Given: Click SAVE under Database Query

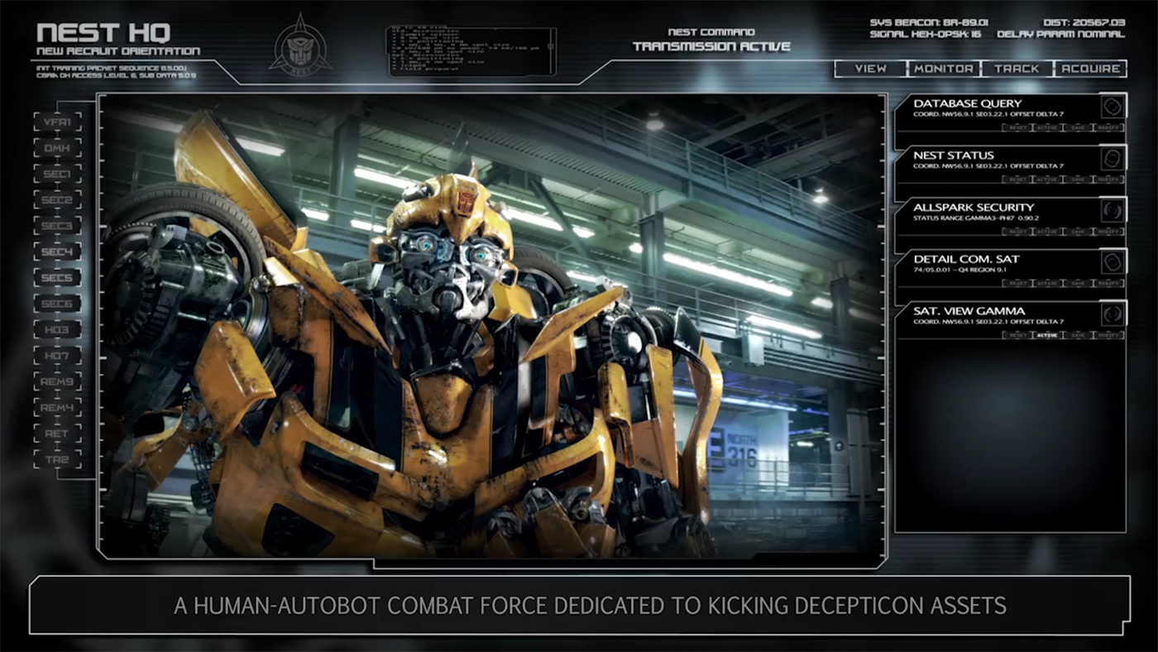Looking at the screenshot, I should click(1077, 127).
